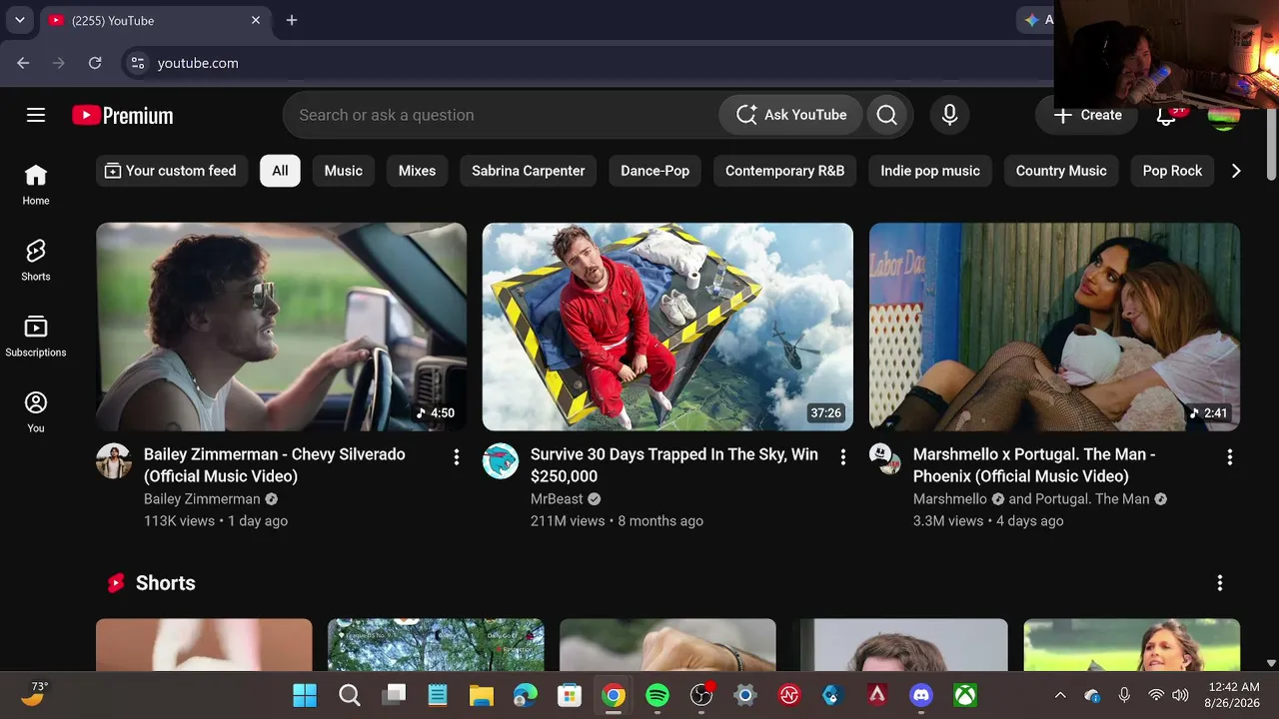Focus the YouTube search box
1279x719 pixels.
coord(501,115)
